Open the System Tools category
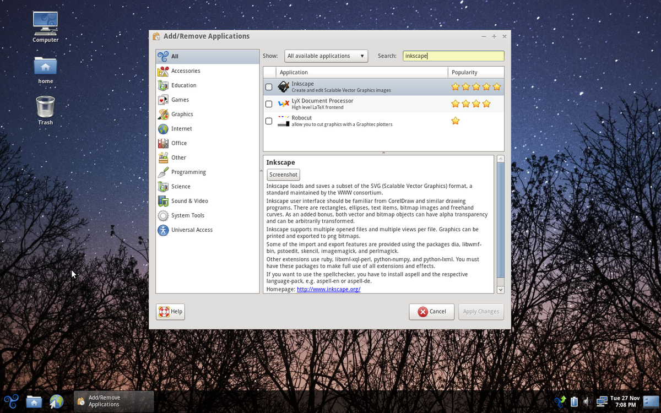Image resolution: width=661 pixels, height=413 pixels. coord(207,215)
